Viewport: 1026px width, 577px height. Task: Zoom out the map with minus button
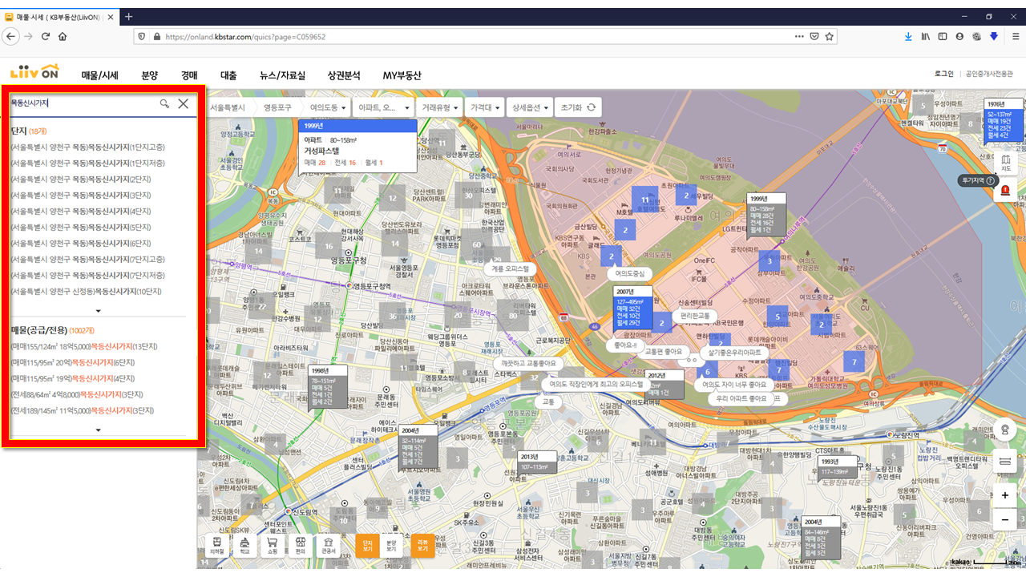(x=1005, y=520)
